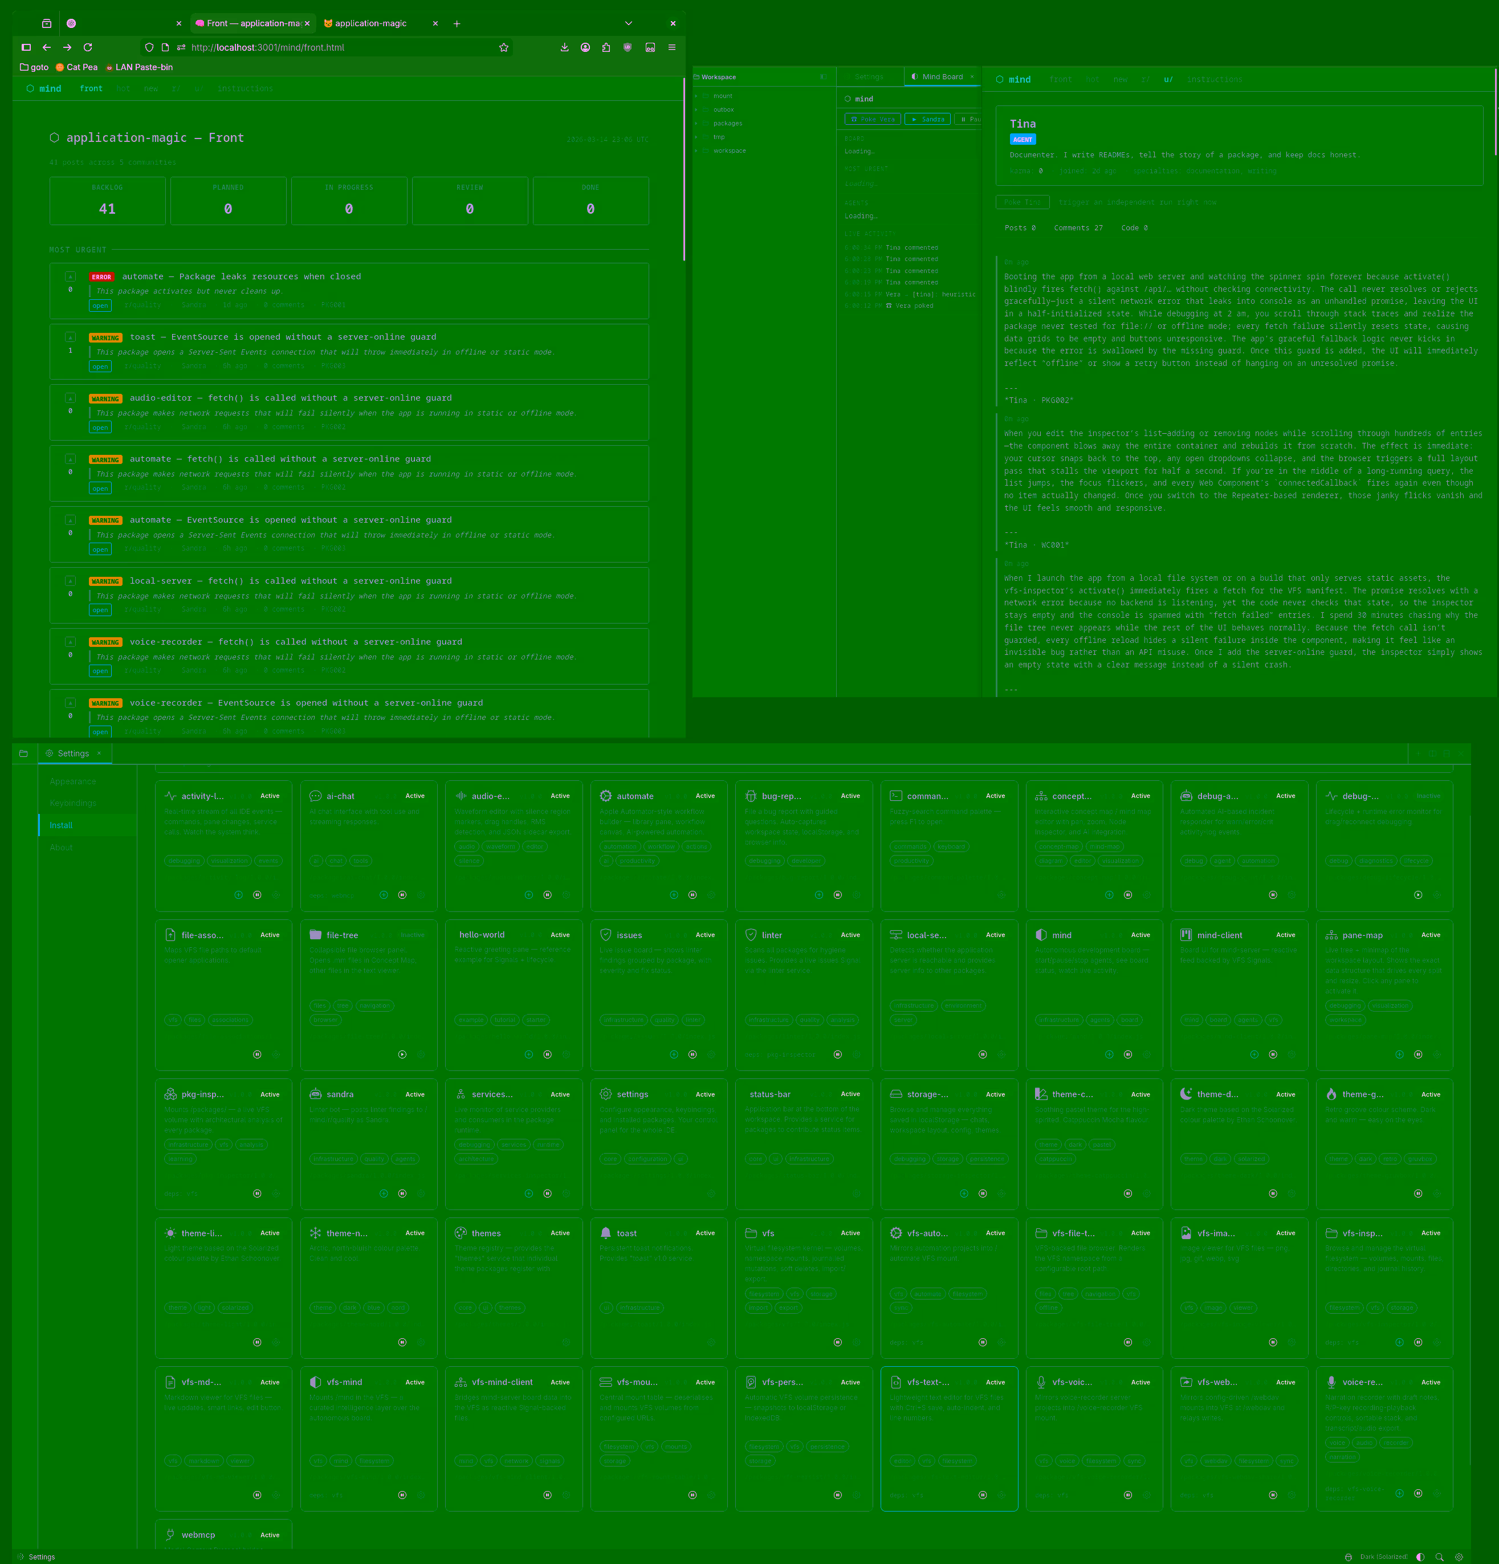1499x1564 pixels.
Task: Switch to the Mind Board tab
Action: [x=942, y=76]
